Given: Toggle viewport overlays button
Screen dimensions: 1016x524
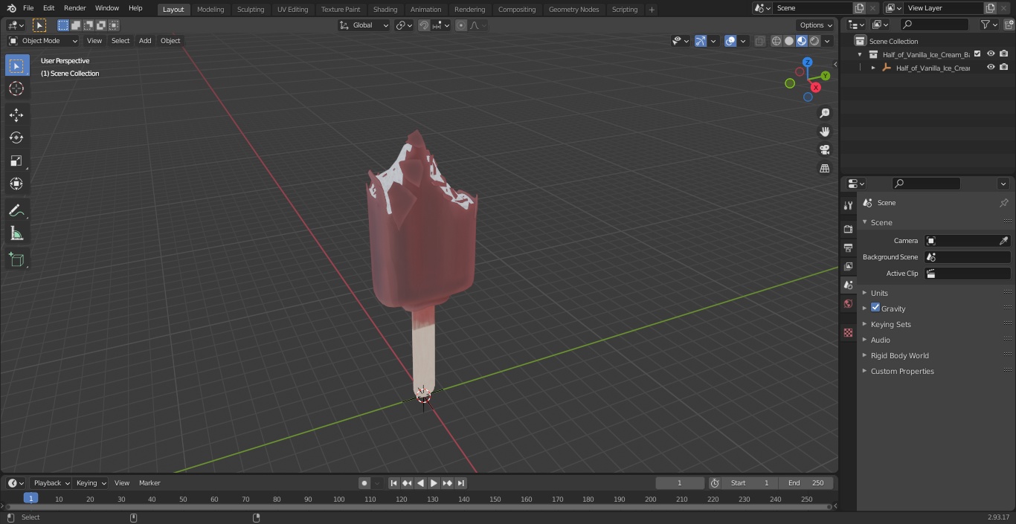Looking at the screenshot, I should [730, 41].
